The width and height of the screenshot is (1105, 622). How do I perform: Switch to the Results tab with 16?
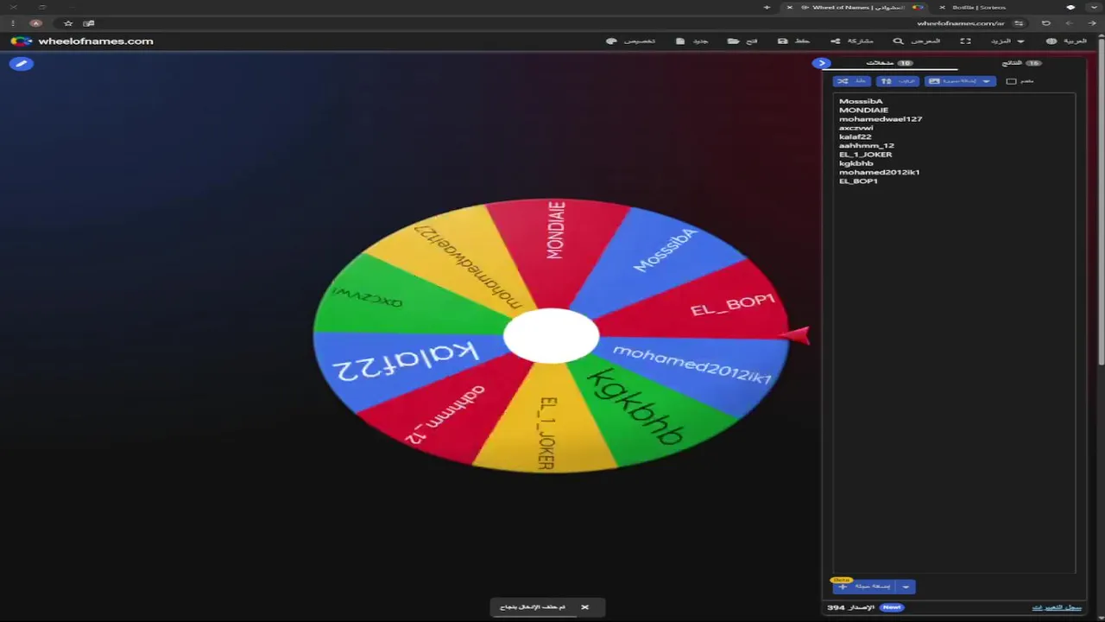[1021, 63]
